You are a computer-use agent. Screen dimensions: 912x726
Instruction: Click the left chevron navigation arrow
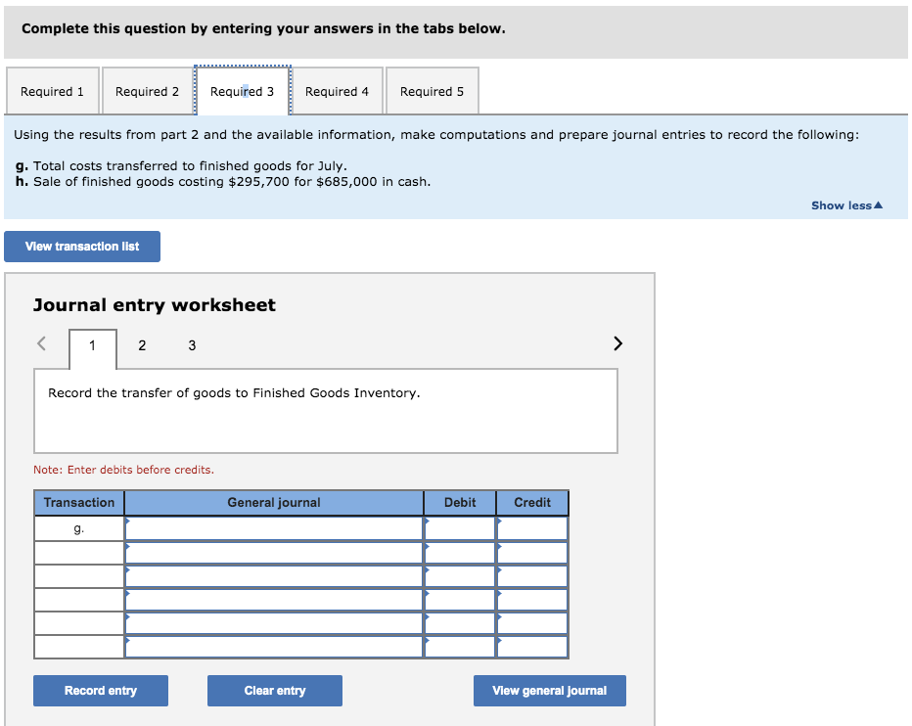click(x=41, y=343)
